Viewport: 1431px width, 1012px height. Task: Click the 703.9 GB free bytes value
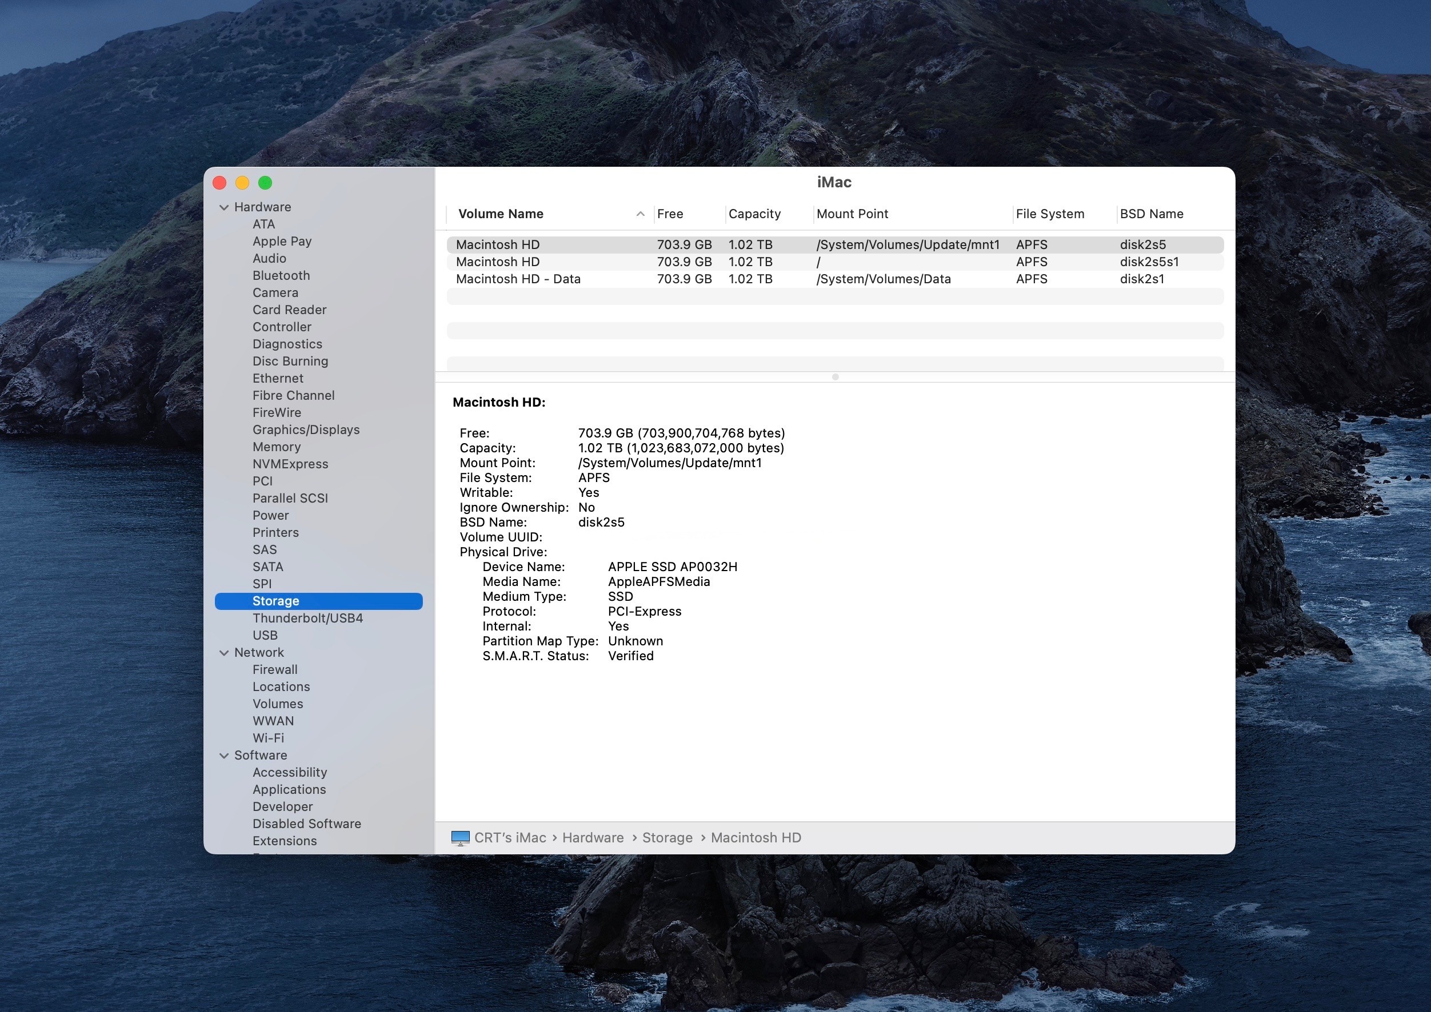click(681, 433)
